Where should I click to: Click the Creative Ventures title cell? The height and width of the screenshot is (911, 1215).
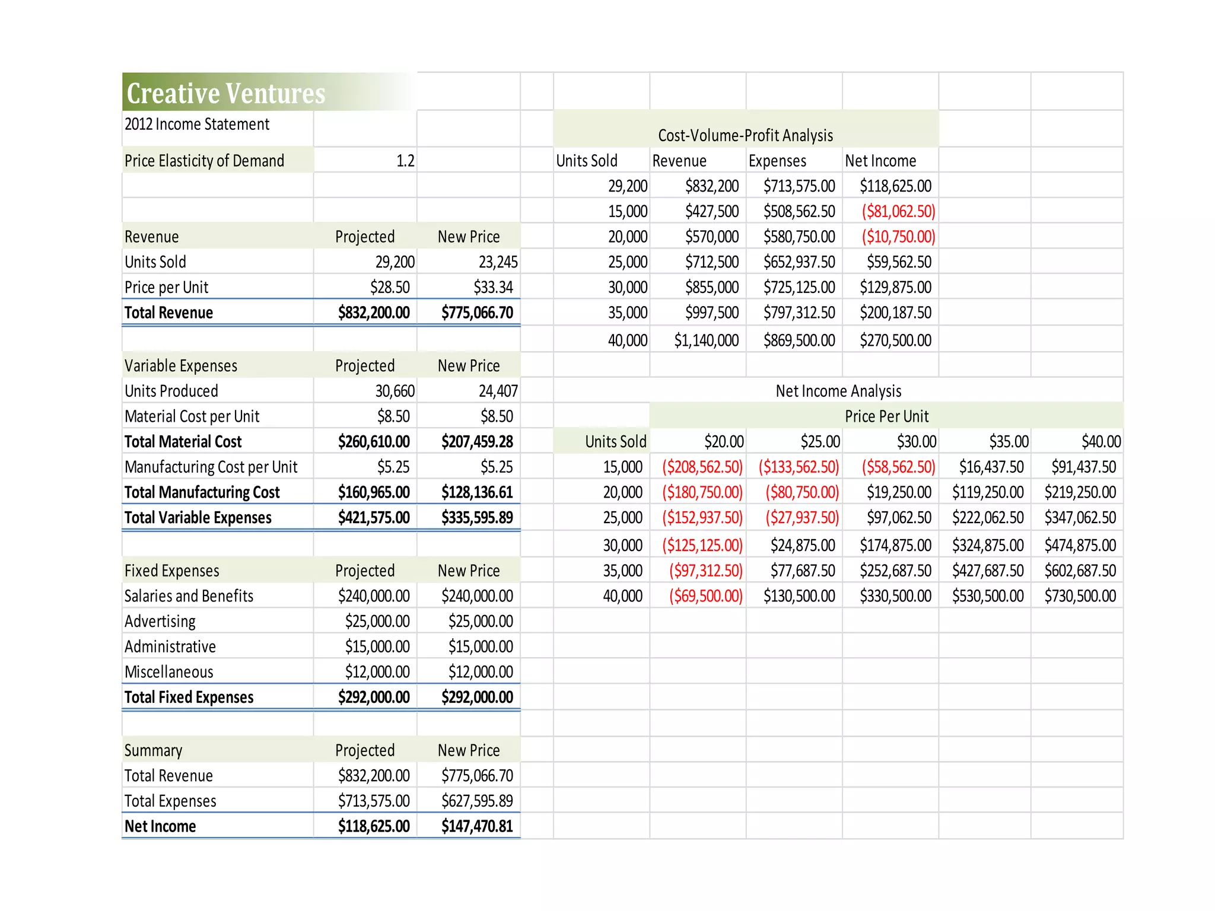[226, 93]
